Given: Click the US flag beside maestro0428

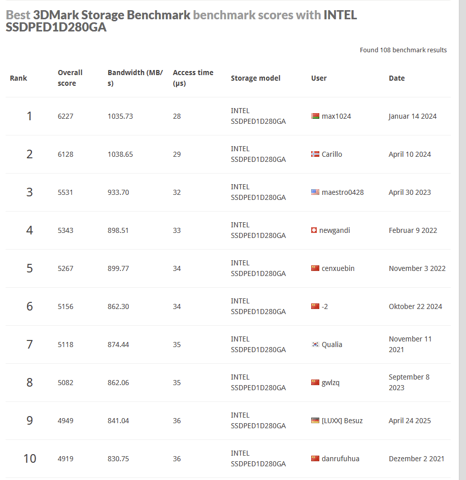Looking at the screenshot, I should (x=315, y=192).
